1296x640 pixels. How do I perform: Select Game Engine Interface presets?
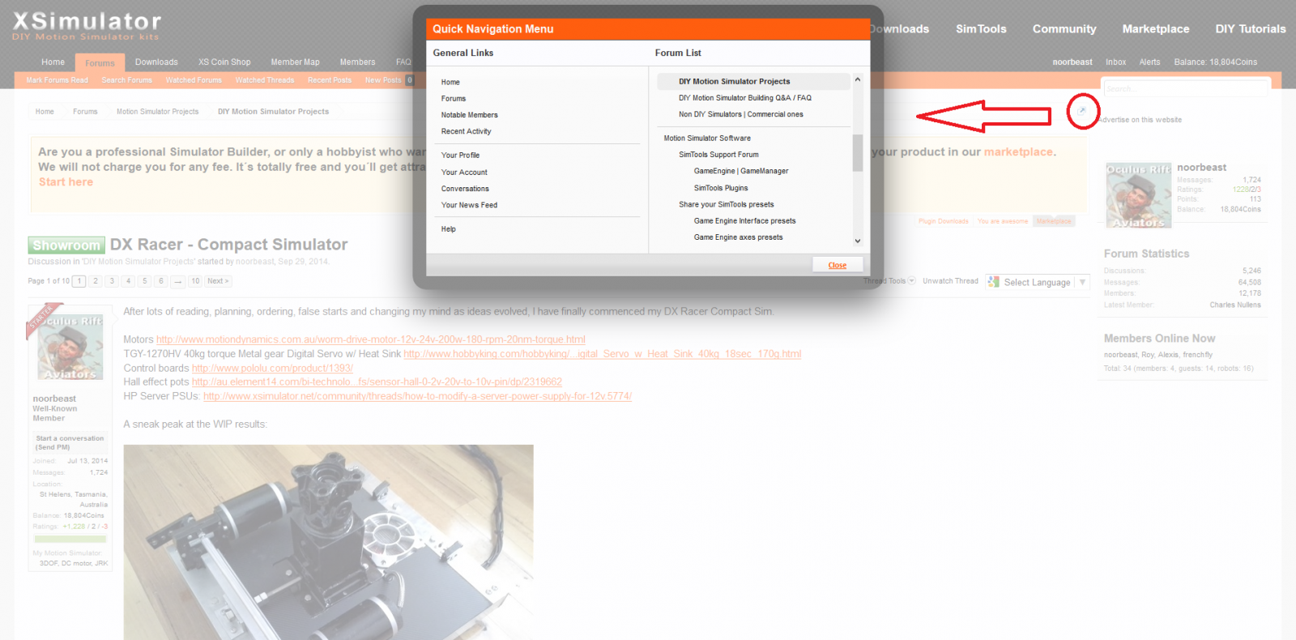[744, 220]
